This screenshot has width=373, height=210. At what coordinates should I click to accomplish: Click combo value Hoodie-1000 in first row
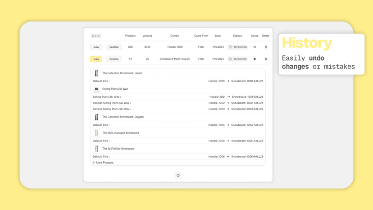(175, 47)
